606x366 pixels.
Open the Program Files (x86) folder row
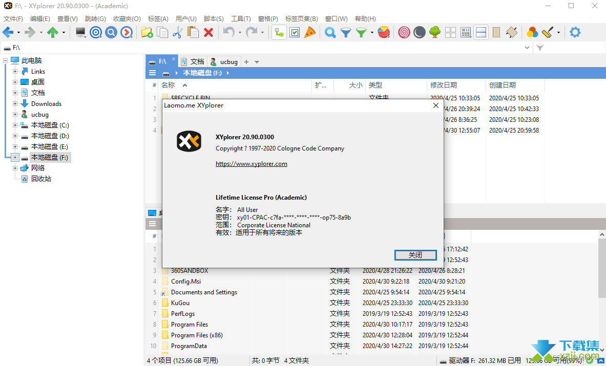[x=197, y=335]
